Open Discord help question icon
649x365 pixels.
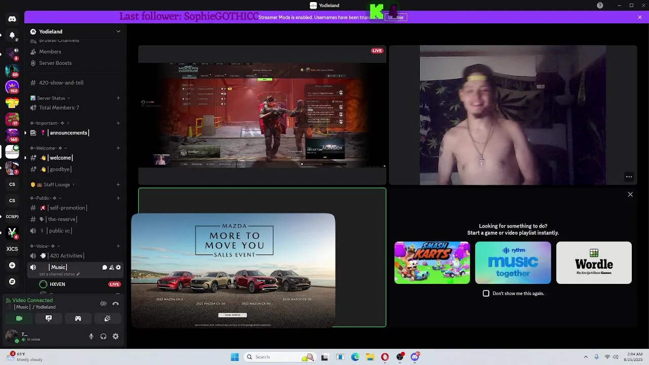(600, 6)
